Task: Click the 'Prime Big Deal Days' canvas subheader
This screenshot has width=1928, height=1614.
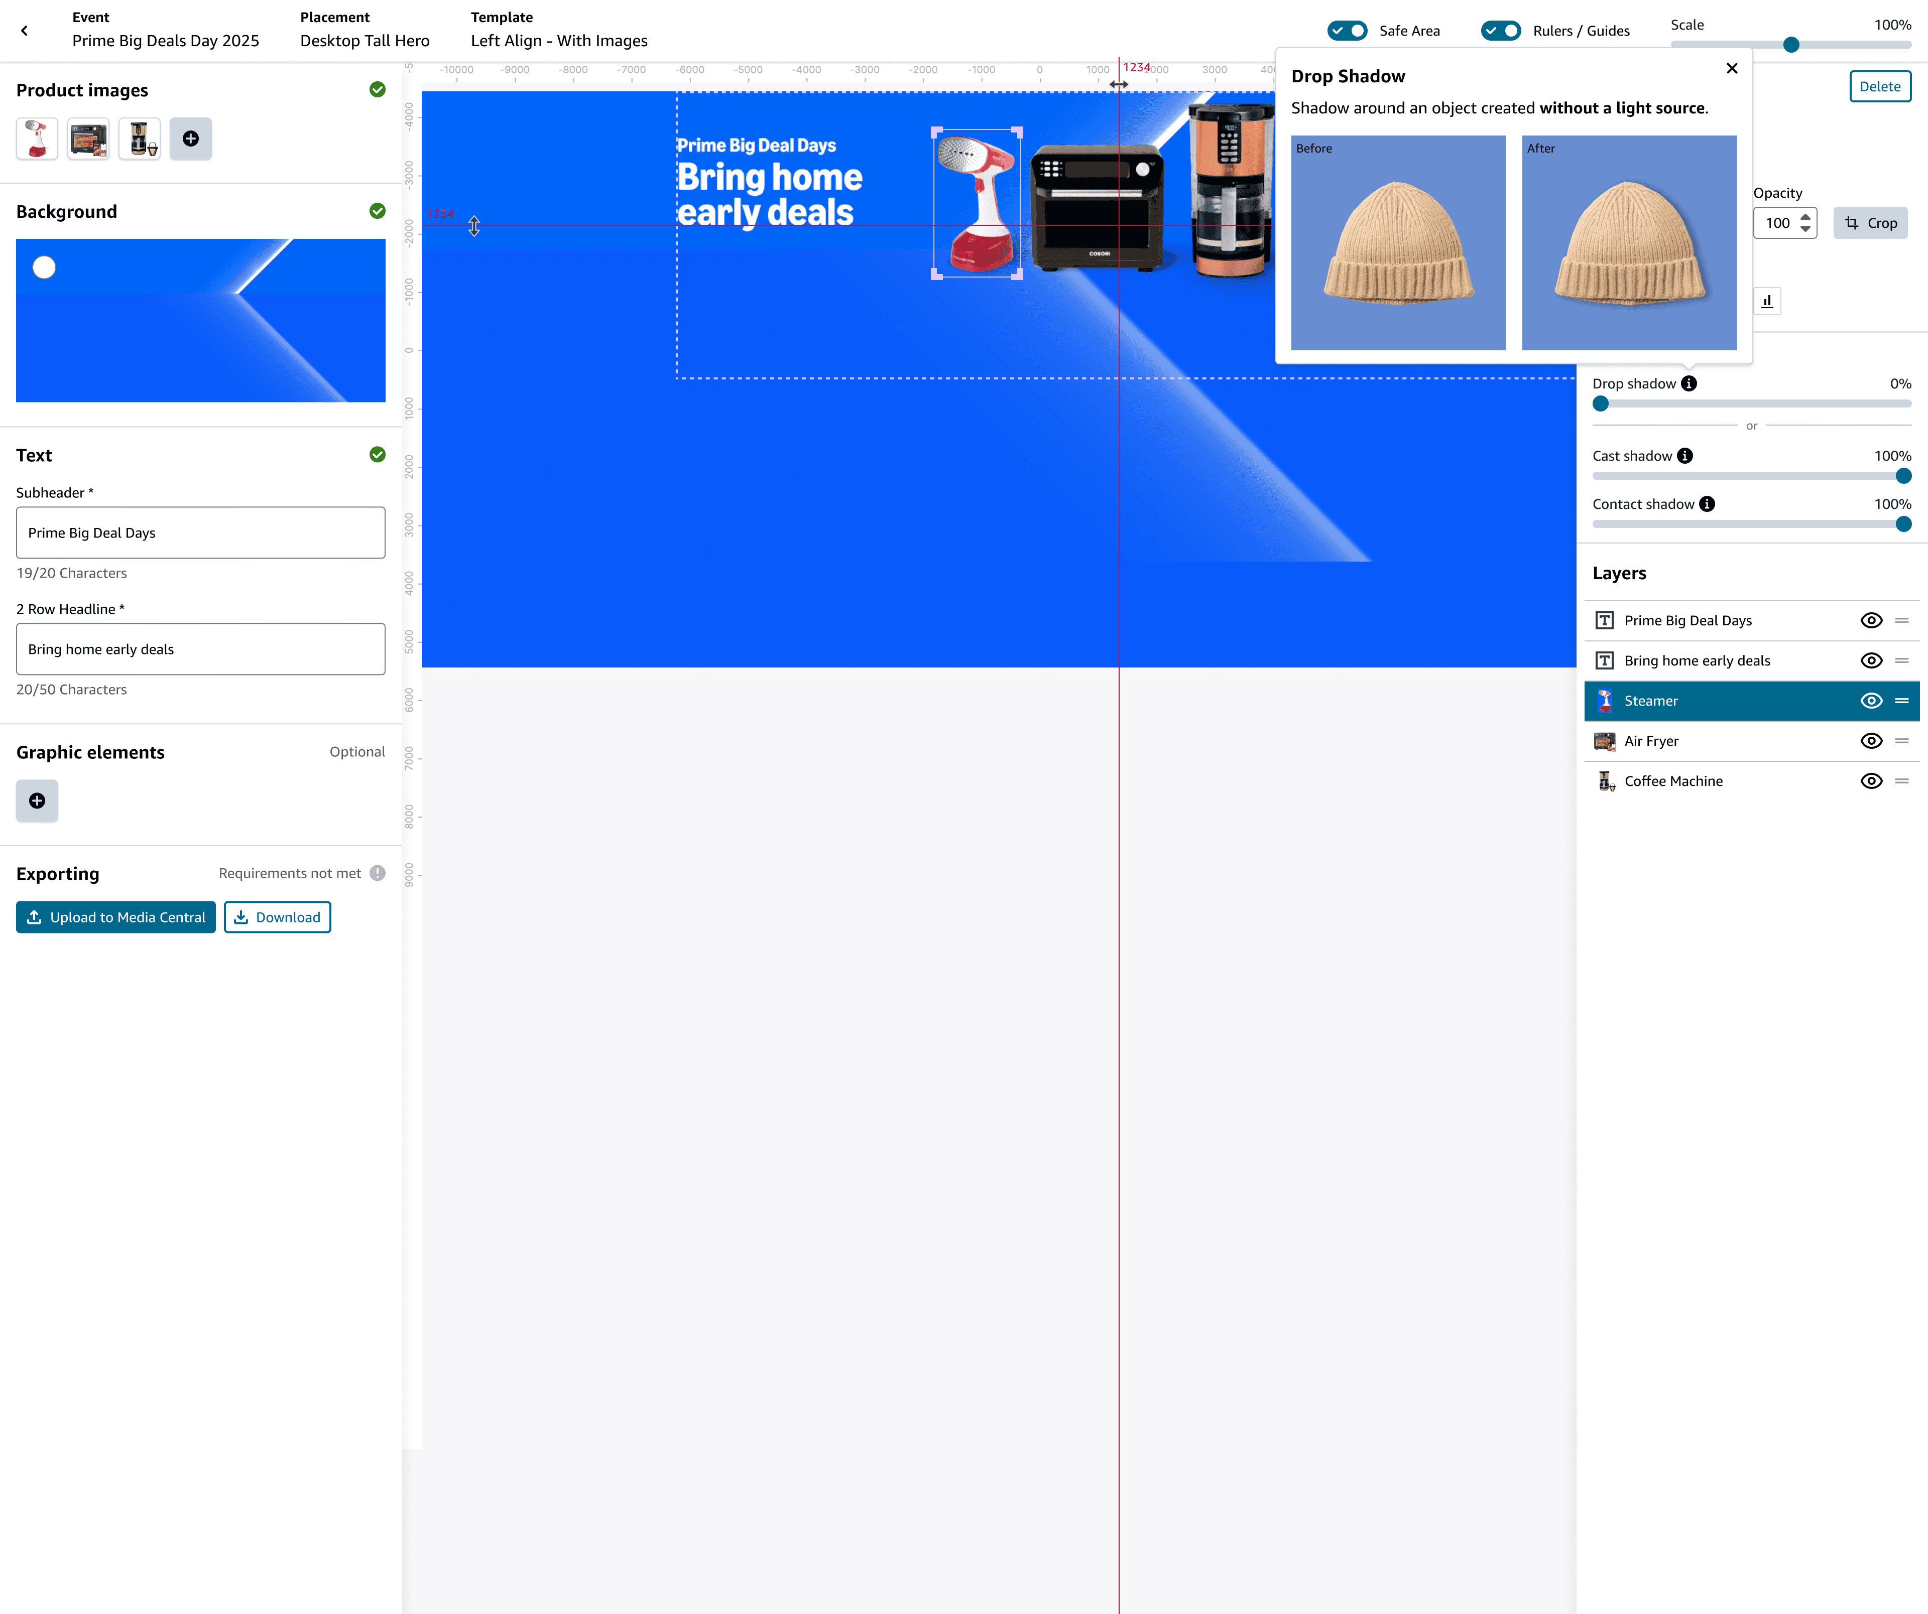Action: [x=757, y=145]
